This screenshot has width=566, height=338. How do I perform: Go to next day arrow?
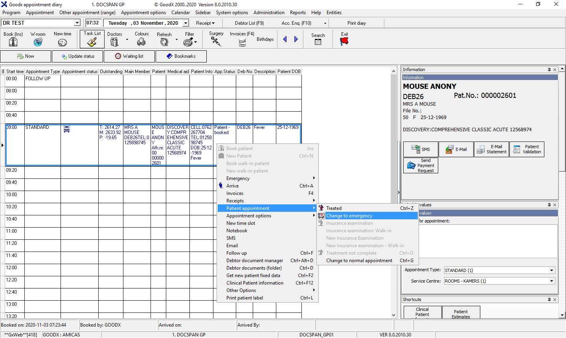296,39
